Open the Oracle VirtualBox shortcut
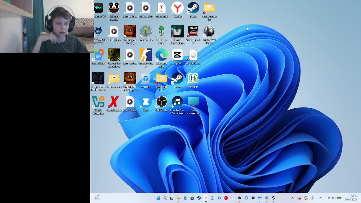Image resolution: width=361 pixels, height=203 pixels. (x=98, y=105)
